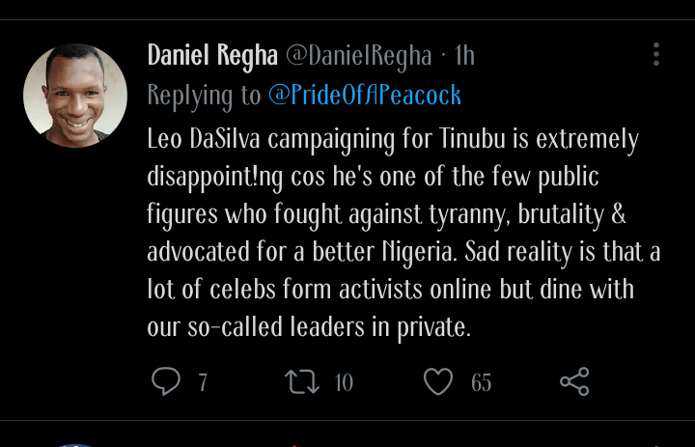Open the partially visible avatar below the tweet
The width and height of the screenshot is (695, 447).
tap(75, 445)
